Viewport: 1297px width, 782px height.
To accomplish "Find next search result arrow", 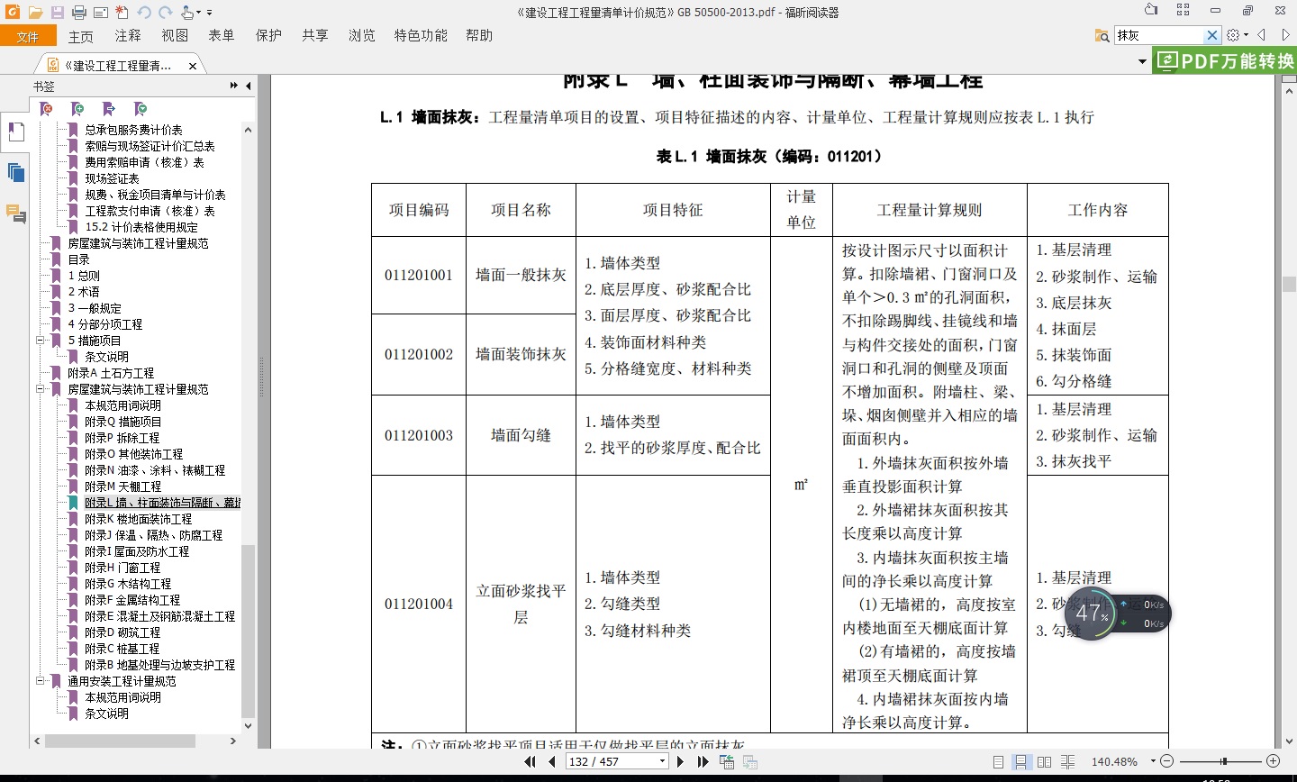I will click(1286, 35).
